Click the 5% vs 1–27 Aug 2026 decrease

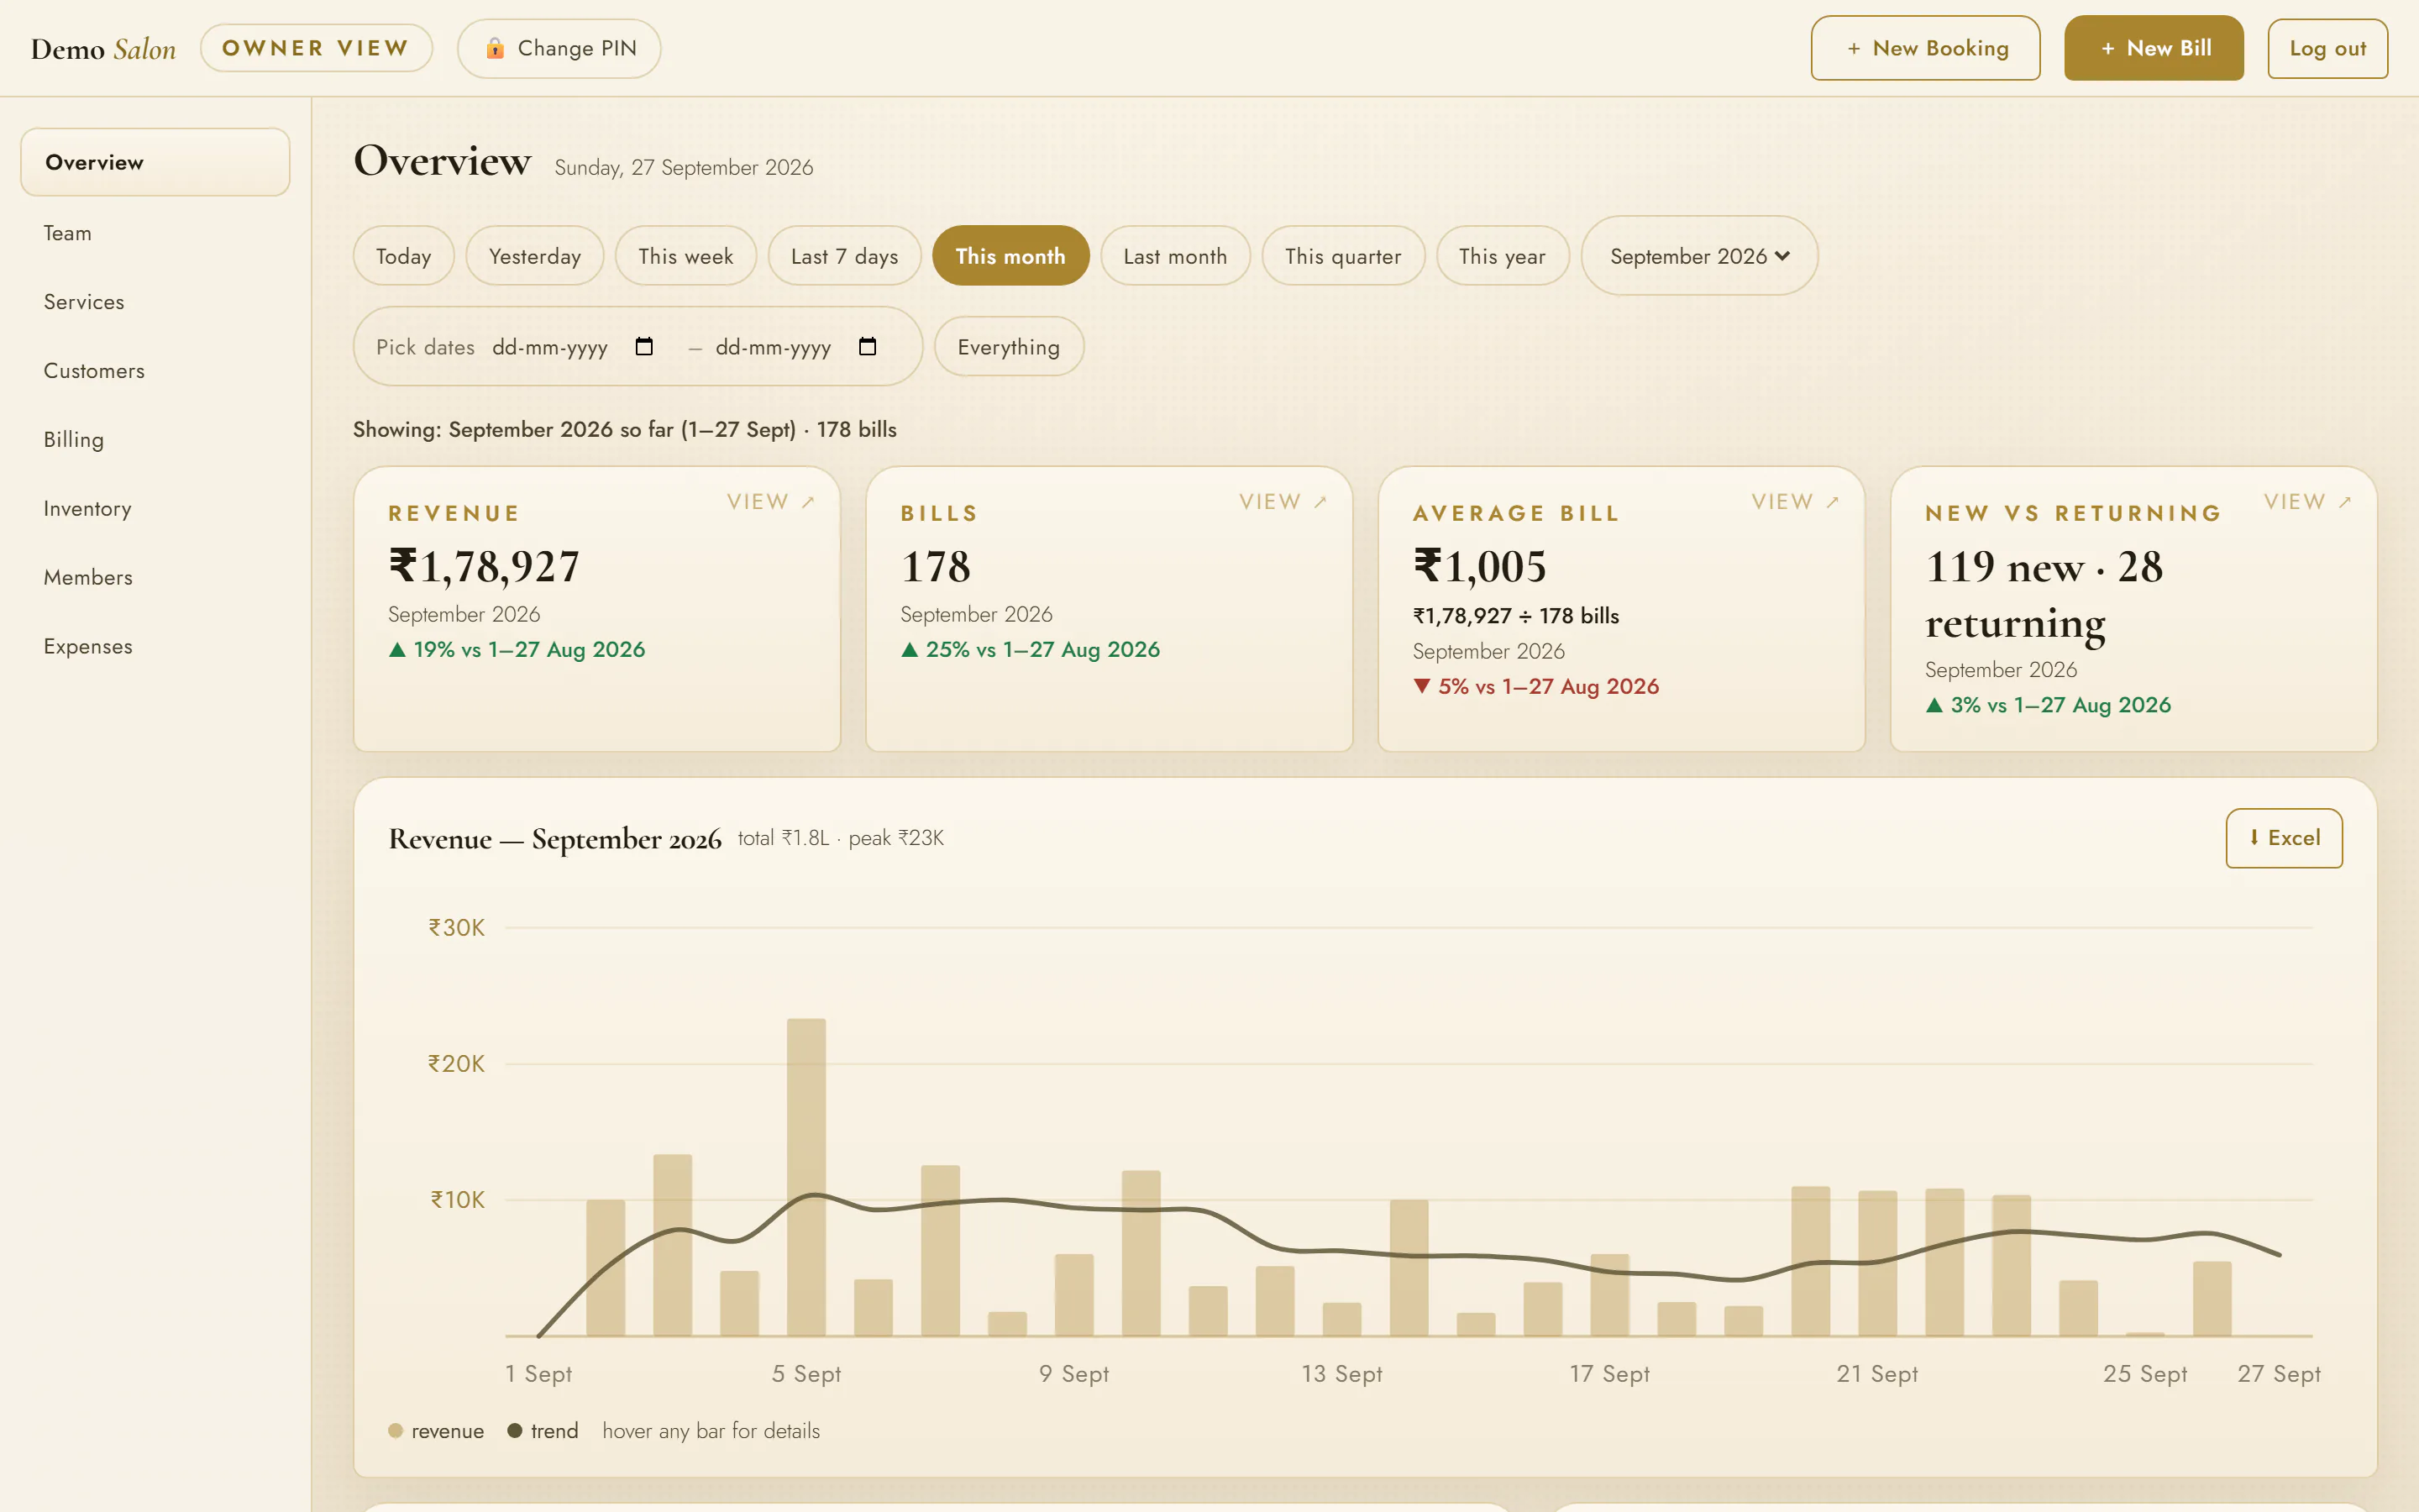point(1536,686)
